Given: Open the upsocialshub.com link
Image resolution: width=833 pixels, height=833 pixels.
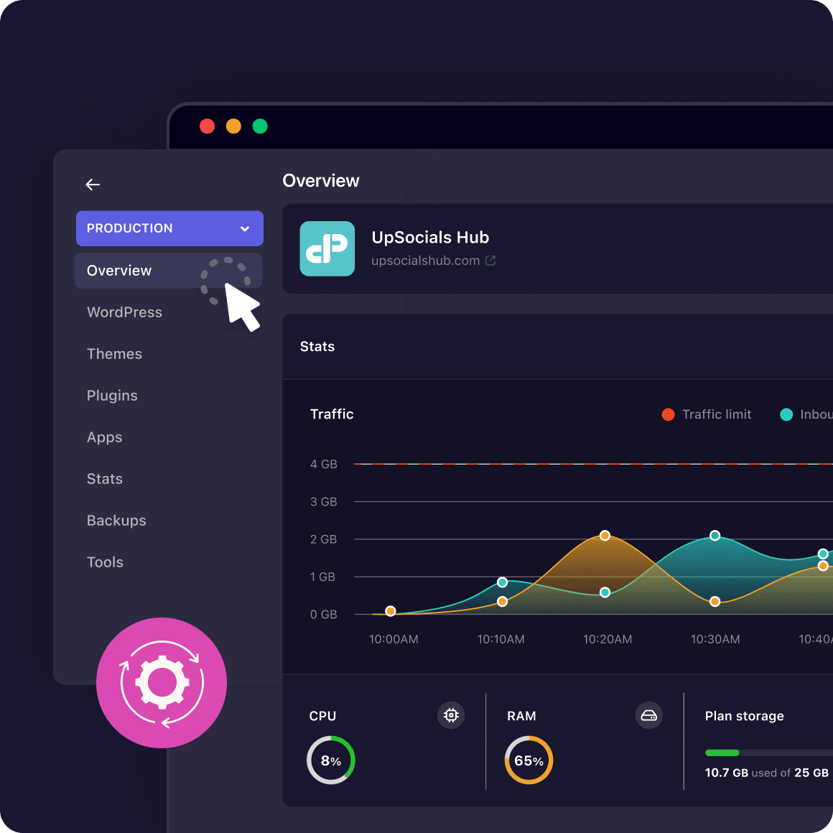Looking at the screenshot, I should (426, 261).
